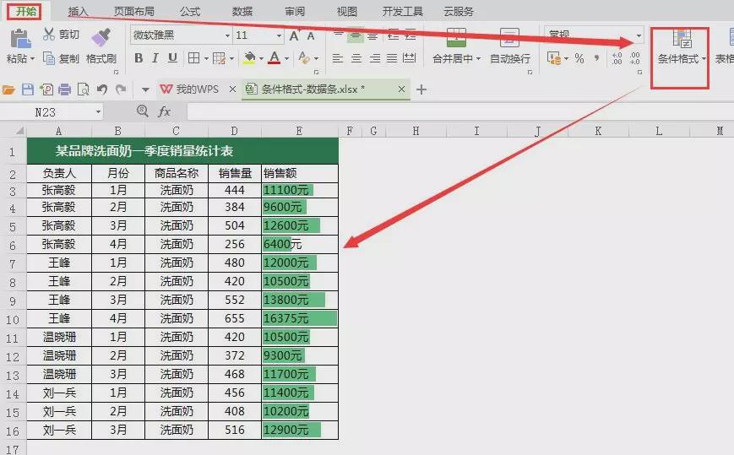This screenshot has width=734, height=455.
Task: Increase font size with the large A
Action: 295,35
